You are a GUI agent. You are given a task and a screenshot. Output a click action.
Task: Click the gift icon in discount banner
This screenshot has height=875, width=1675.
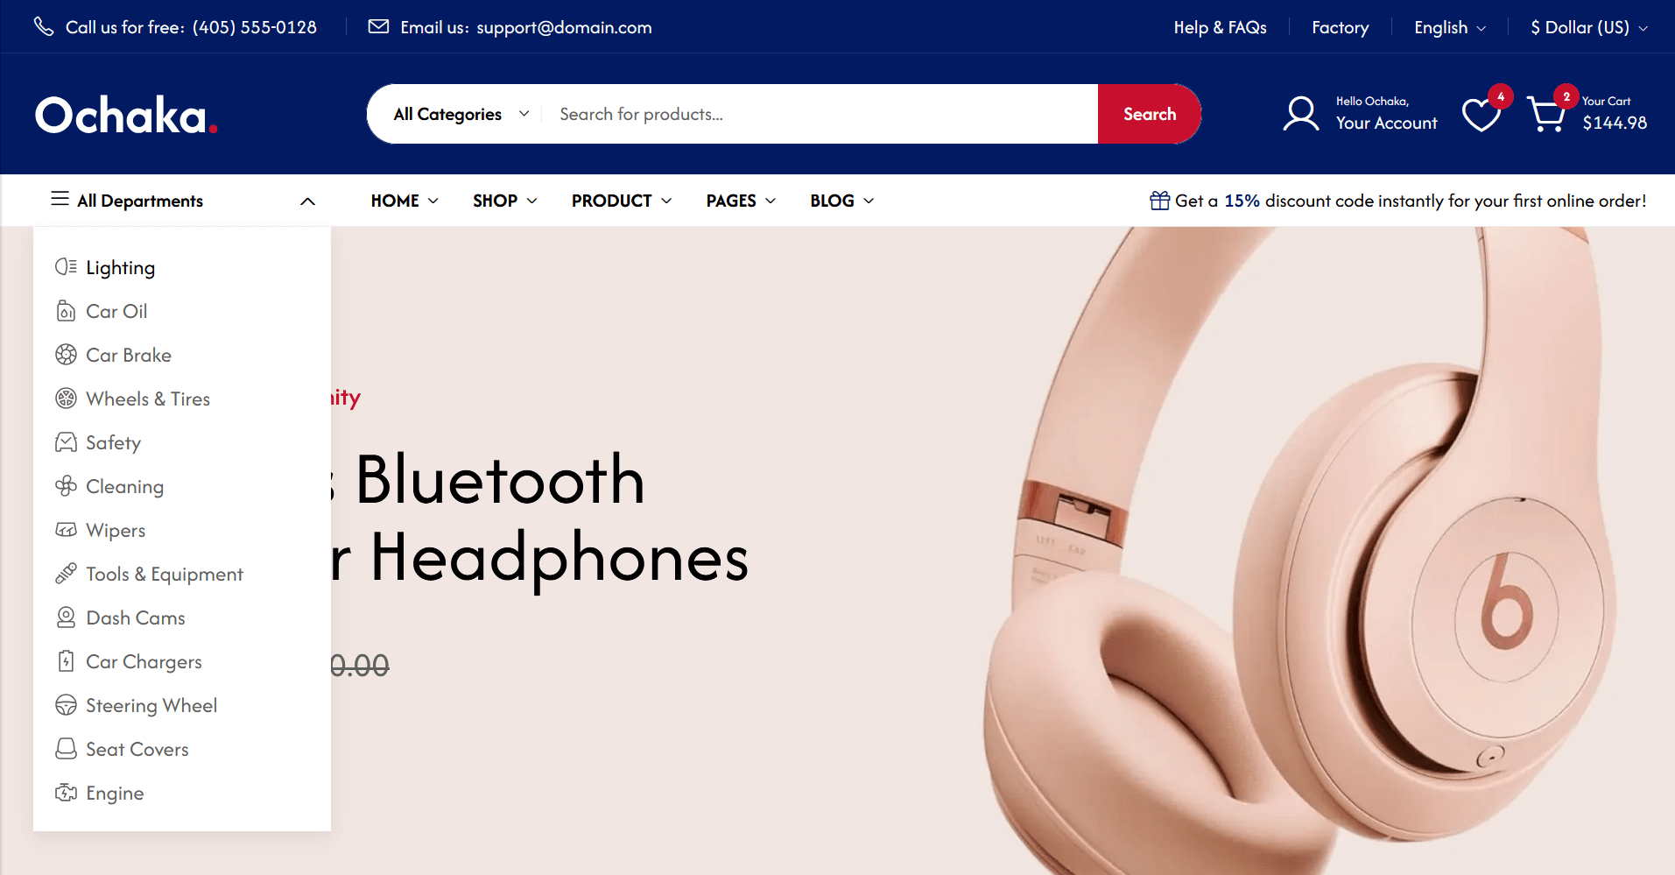[x=1159, y=201]
